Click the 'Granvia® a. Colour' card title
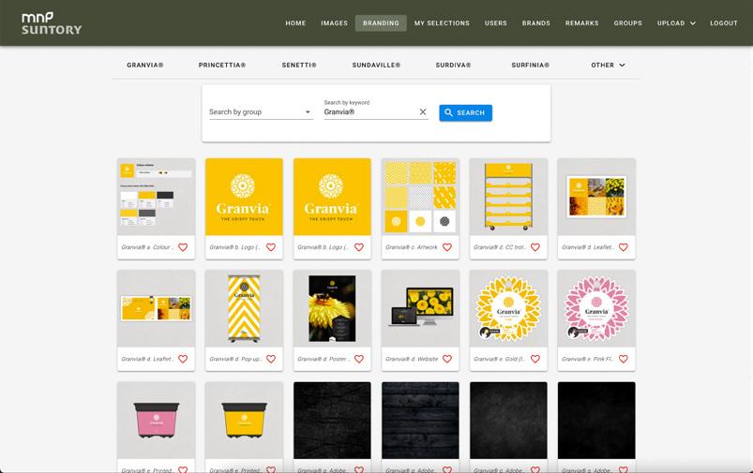Viewport: 753px width, 473px height. pyautogui.click(x=147, y=247)
